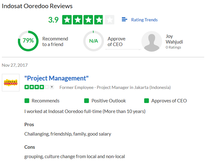Click the Nov 27, 2017 review date
The image size is (207, 165).
click(x=15, y=65)
